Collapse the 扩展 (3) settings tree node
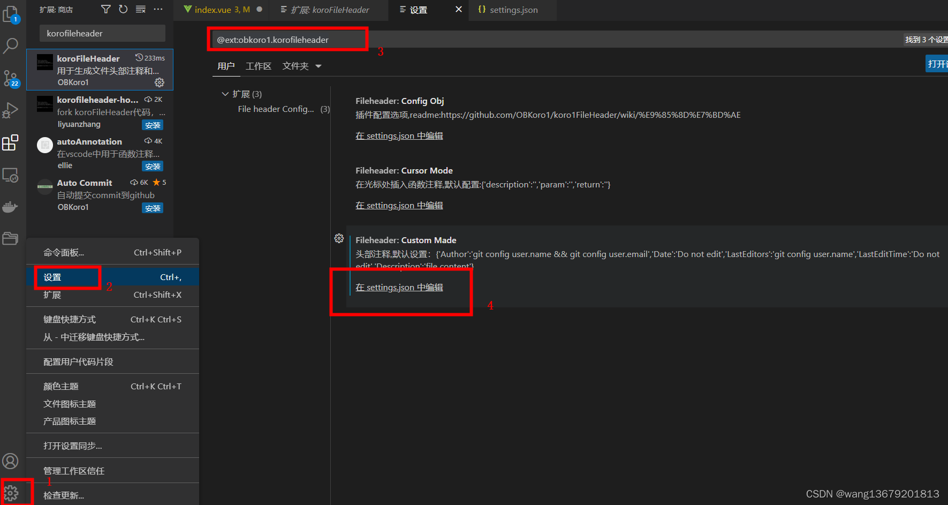 pyautogui.click(x=225, y=94)
